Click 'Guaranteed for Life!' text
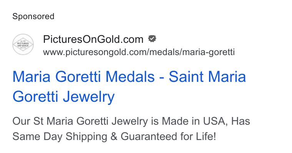 (168, 137)
